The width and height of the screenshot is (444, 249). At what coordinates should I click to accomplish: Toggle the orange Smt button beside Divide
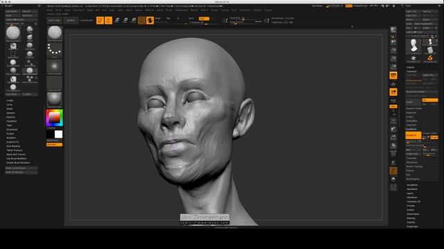click(430, 100)
